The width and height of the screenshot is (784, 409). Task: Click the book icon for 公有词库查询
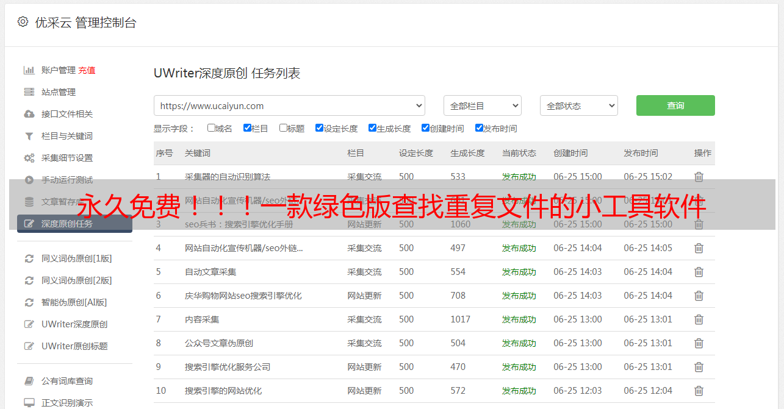tap(29, 381)
